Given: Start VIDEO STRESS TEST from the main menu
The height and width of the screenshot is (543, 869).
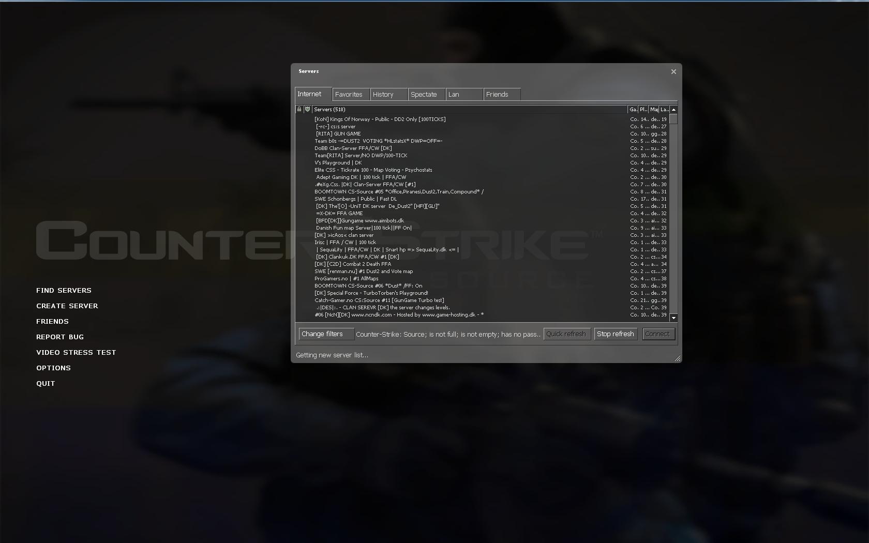Looking at the screenshot, I should click(76, 353).
